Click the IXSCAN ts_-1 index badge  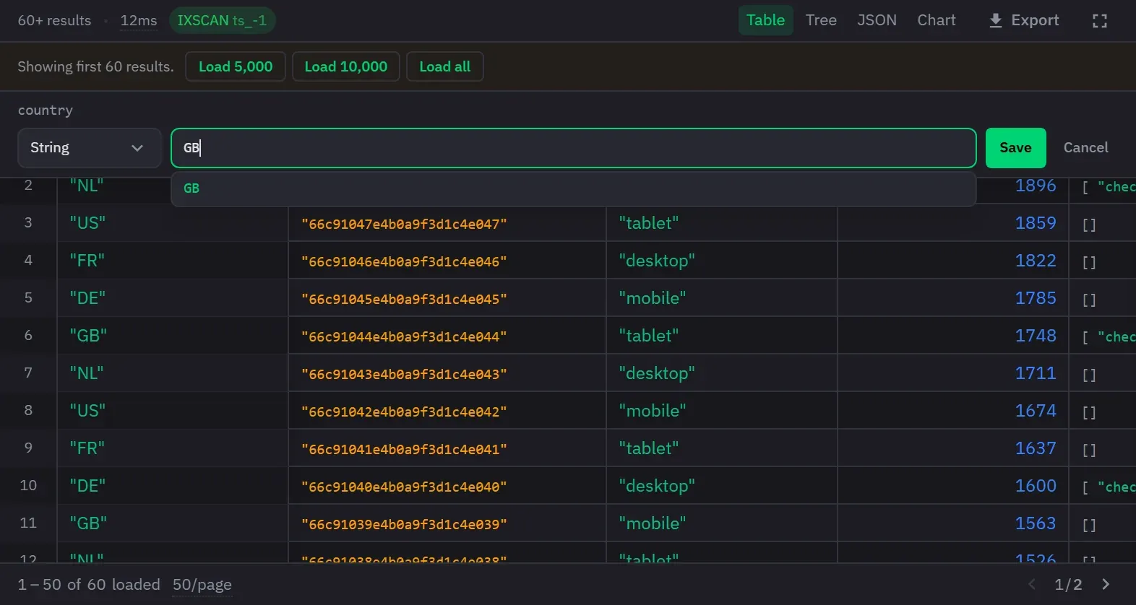[x=222, y=20]
